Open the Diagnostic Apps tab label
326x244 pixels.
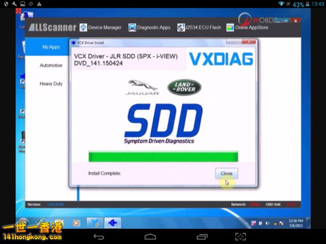pos(154,27)
